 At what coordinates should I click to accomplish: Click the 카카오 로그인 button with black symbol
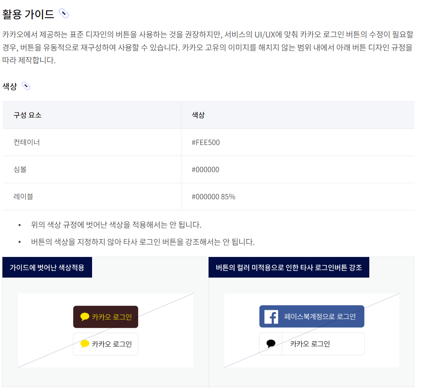tap(312, 344)
